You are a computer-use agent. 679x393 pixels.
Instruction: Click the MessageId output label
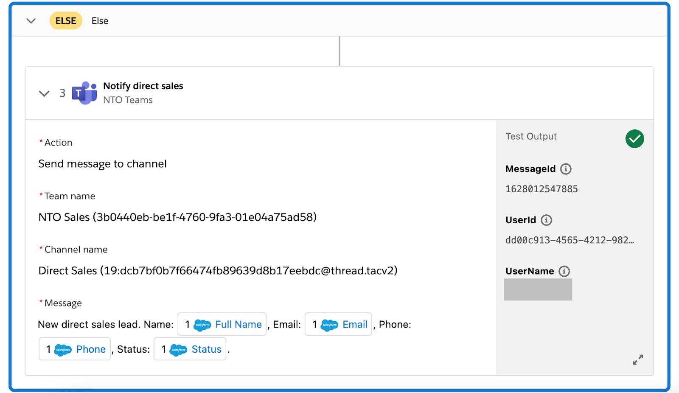tap(530, 169)
